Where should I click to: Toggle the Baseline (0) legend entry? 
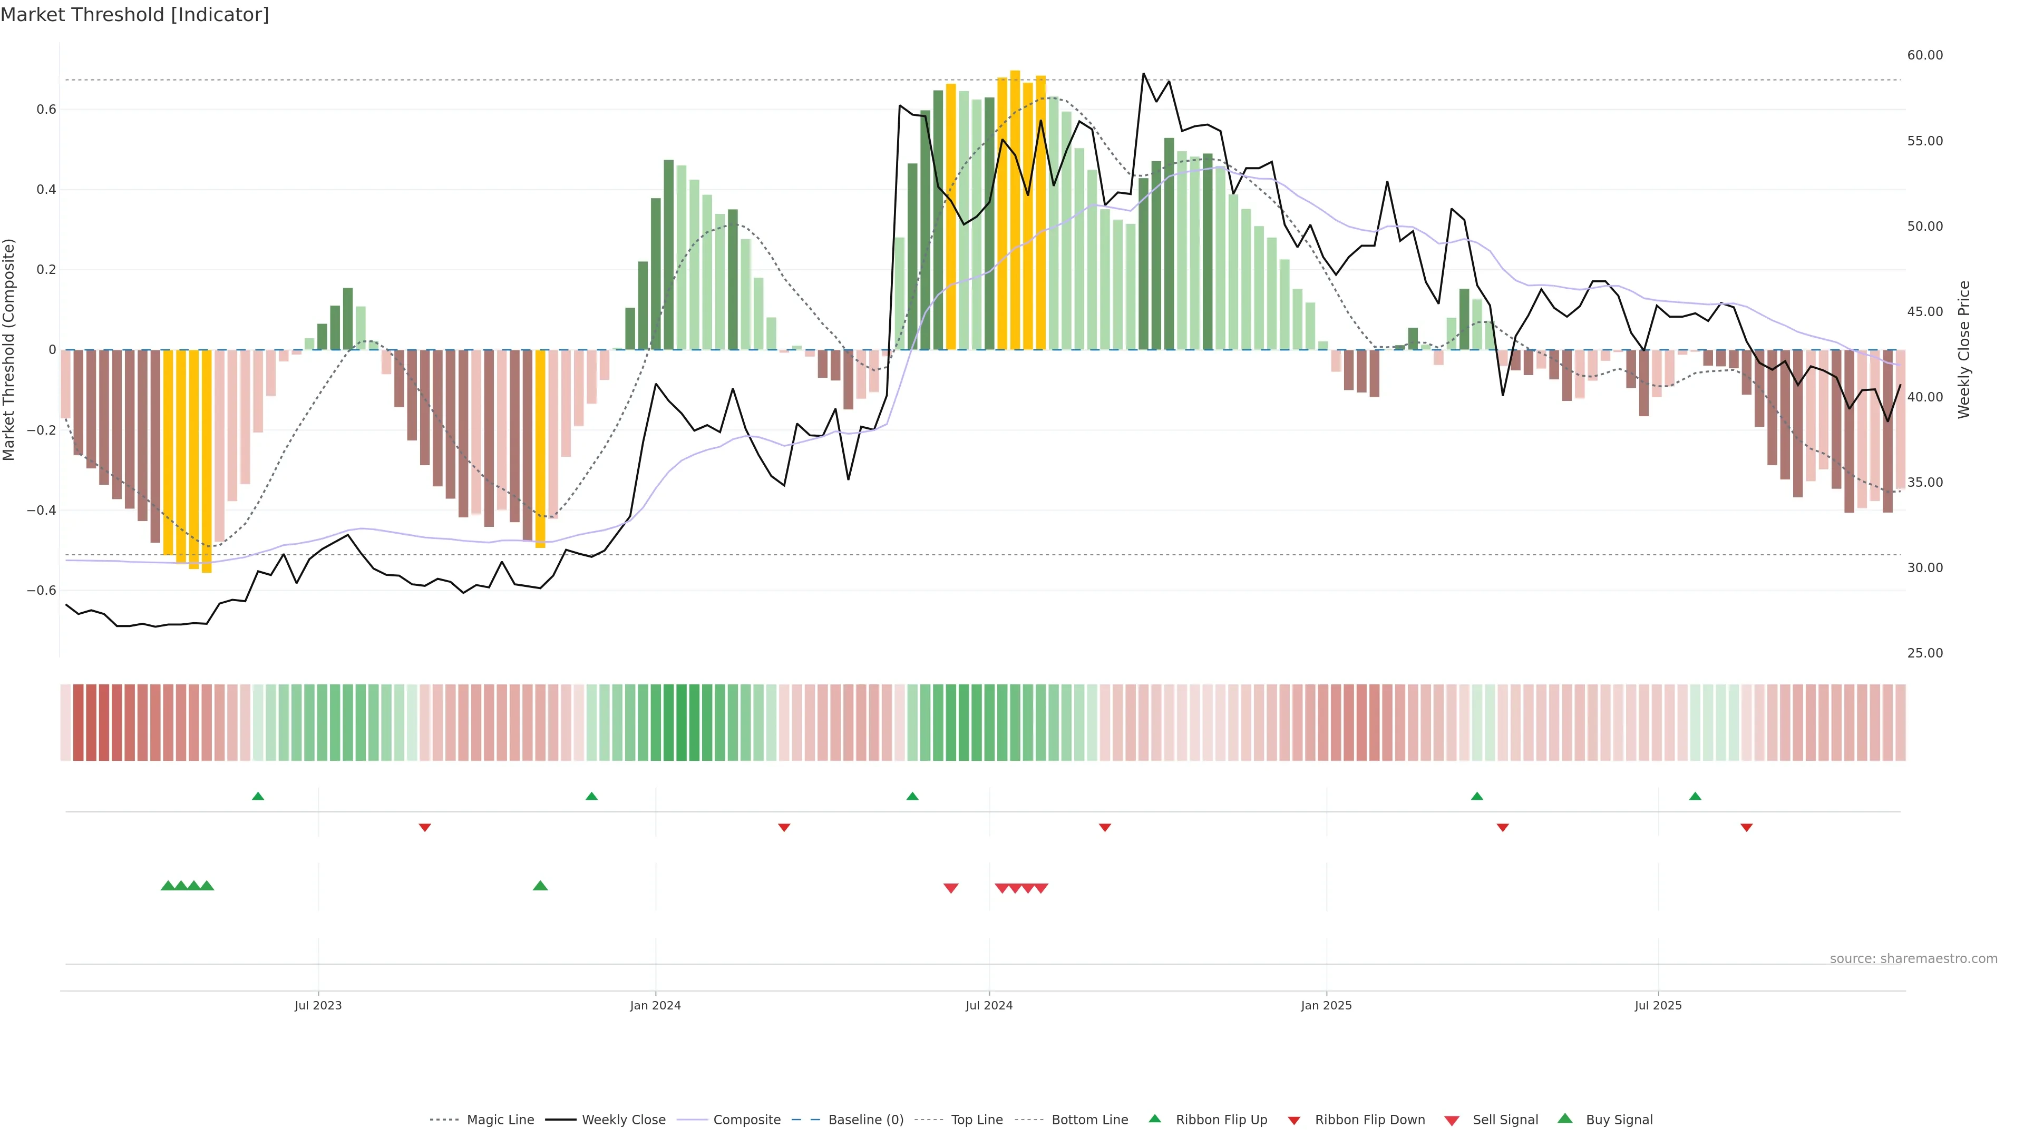pos(865,1120)
